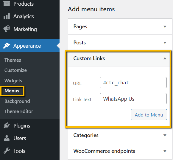Image resolution: width=173 pixels, height=160 pixels.
Task: Click the Add to Menu button
Action: tap(149, 115)
